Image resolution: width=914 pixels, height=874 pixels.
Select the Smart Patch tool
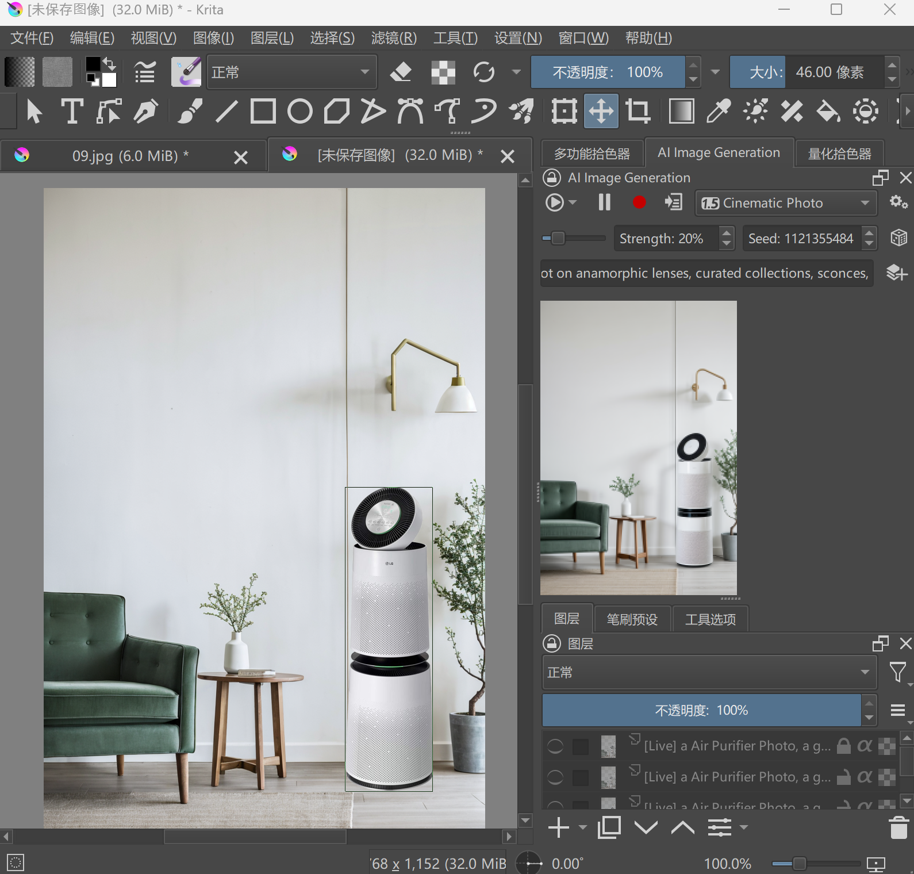pyautogui.click(x=792, y=111)
